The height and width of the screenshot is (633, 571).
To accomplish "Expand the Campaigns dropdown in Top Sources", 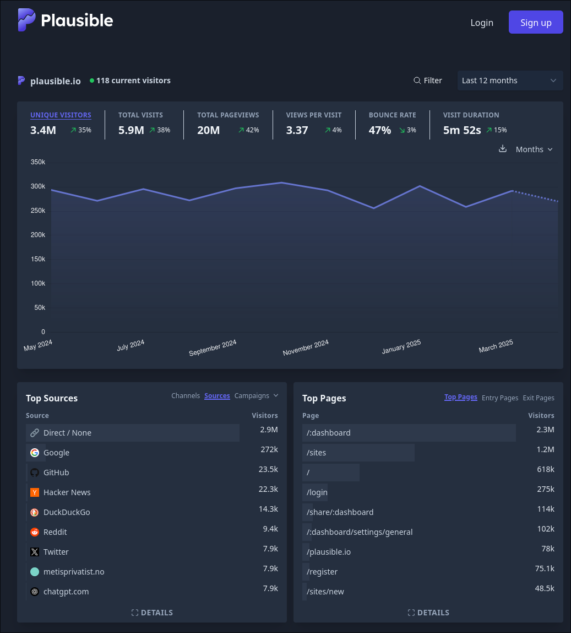I will [x=256, y=396].
